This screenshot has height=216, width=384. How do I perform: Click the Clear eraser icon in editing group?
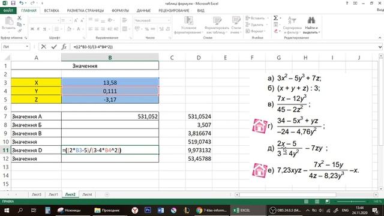[276, 31]
